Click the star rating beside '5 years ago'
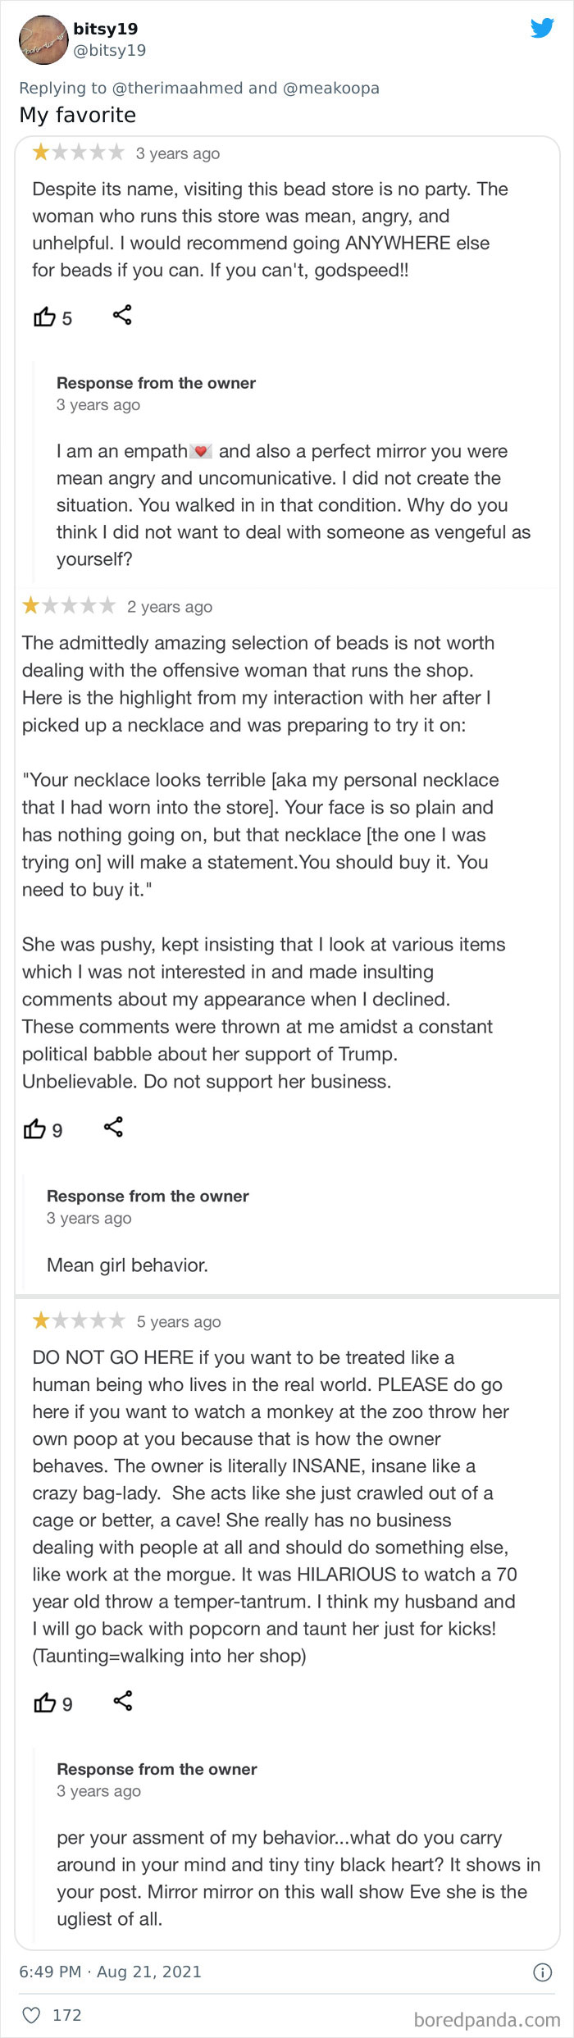The height and width of the screenshot is (2038, 574). click(78, 1321)
